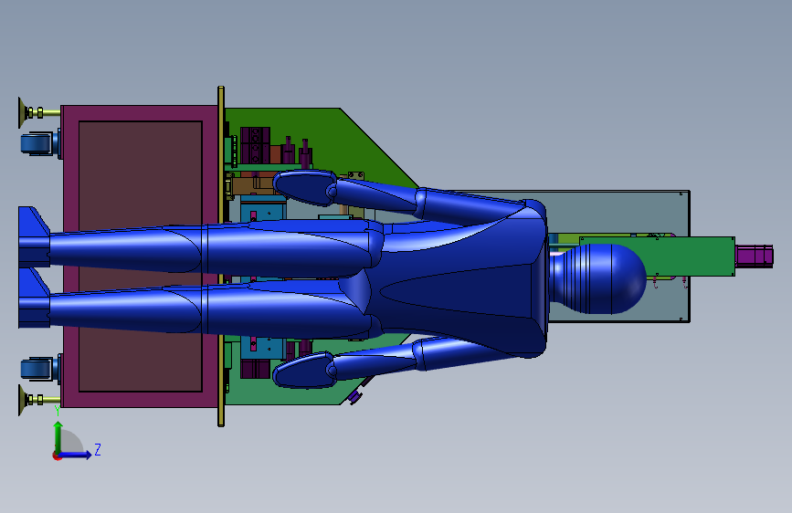Select the mannequin's upper foot
This screenshot has height=513, width=792.
coord(33,236)
